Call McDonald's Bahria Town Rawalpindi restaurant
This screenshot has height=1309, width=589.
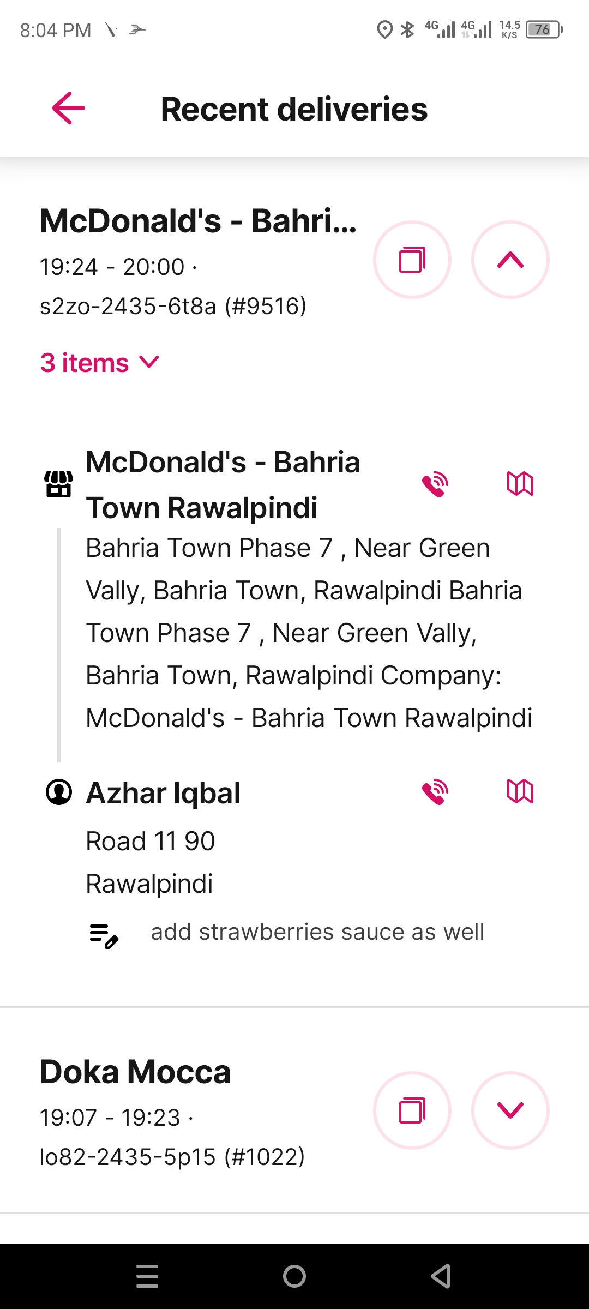[435, 484]
